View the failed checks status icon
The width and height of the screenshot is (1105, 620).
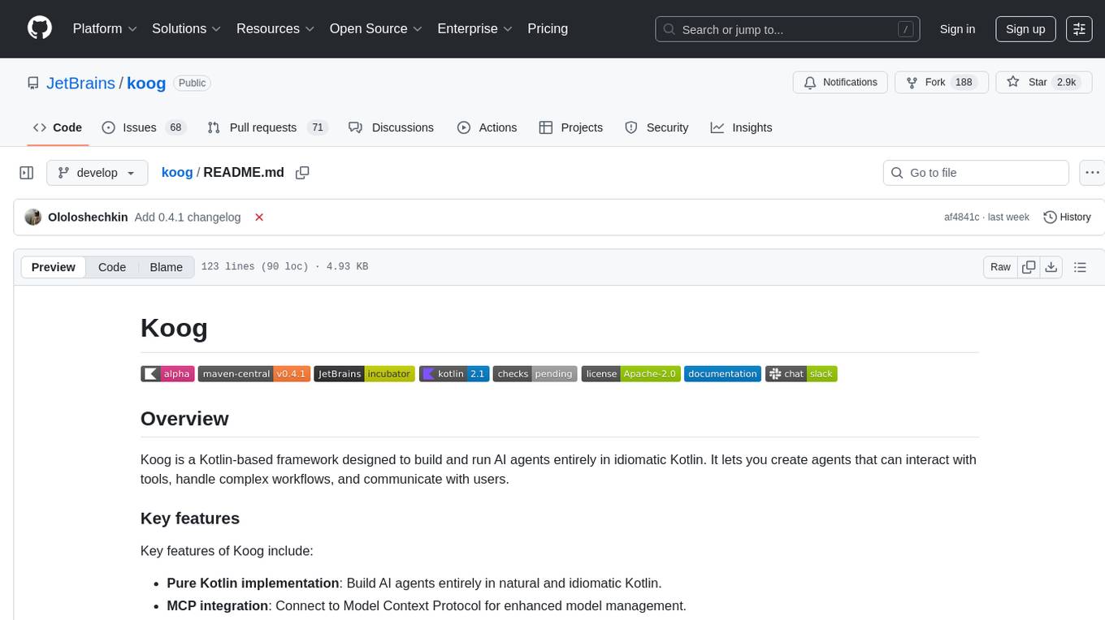[x=259, y=217]
